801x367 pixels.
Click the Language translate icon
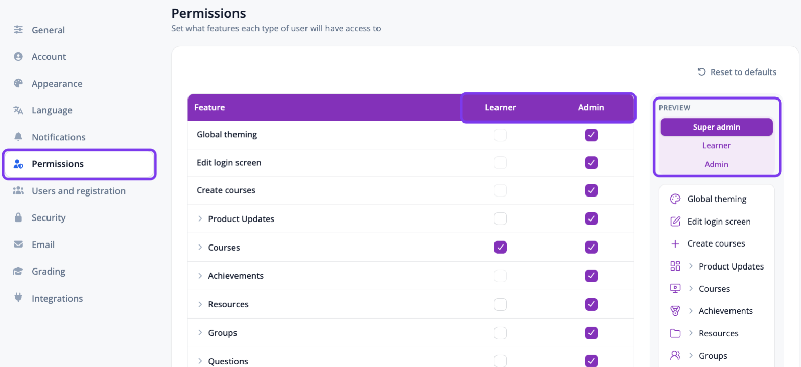(x=18, y=110)
